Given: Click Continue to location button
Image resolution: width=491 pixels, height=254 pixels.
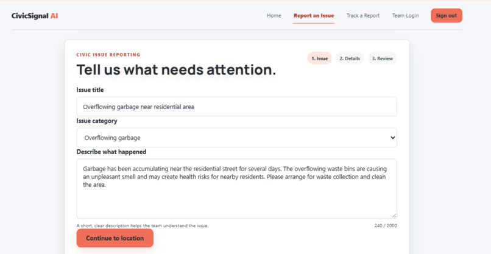Looking at the screenshot, I should [115, 238].
